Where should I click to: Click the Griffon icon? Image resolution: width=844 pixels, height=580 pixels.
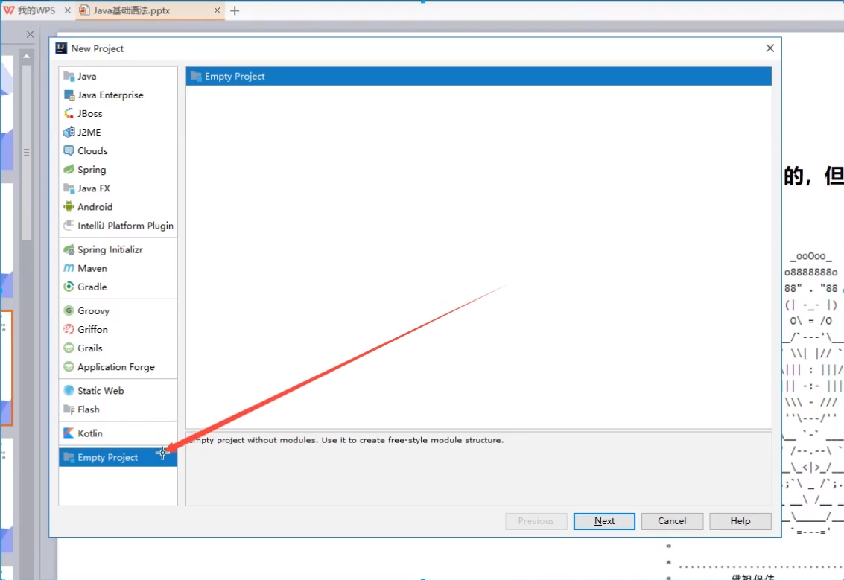click(x=69, y=329)
